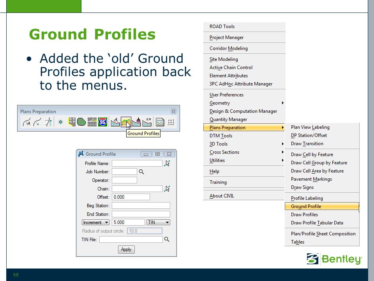
Task: Select the DP Station/Offset toolbar icon
Action: tap(37, 122)
